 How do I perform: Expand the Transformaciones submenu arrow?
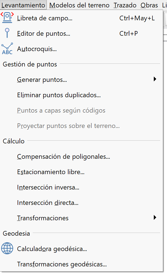tap(155, 218)
